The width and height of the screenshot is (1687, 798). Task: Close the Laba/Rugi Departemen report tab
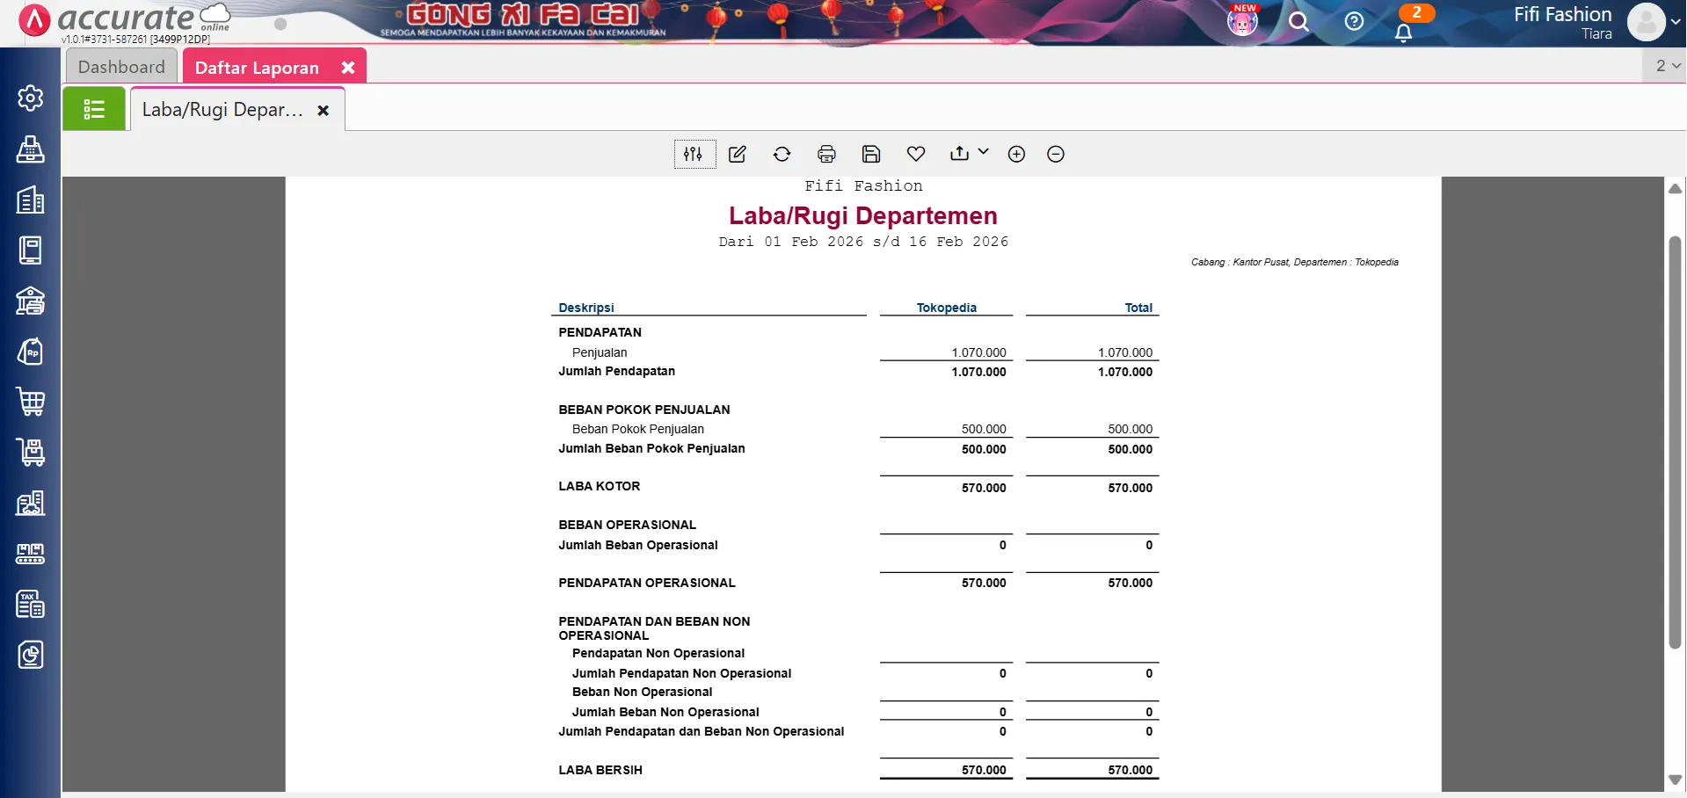click(x=324, y=111)
